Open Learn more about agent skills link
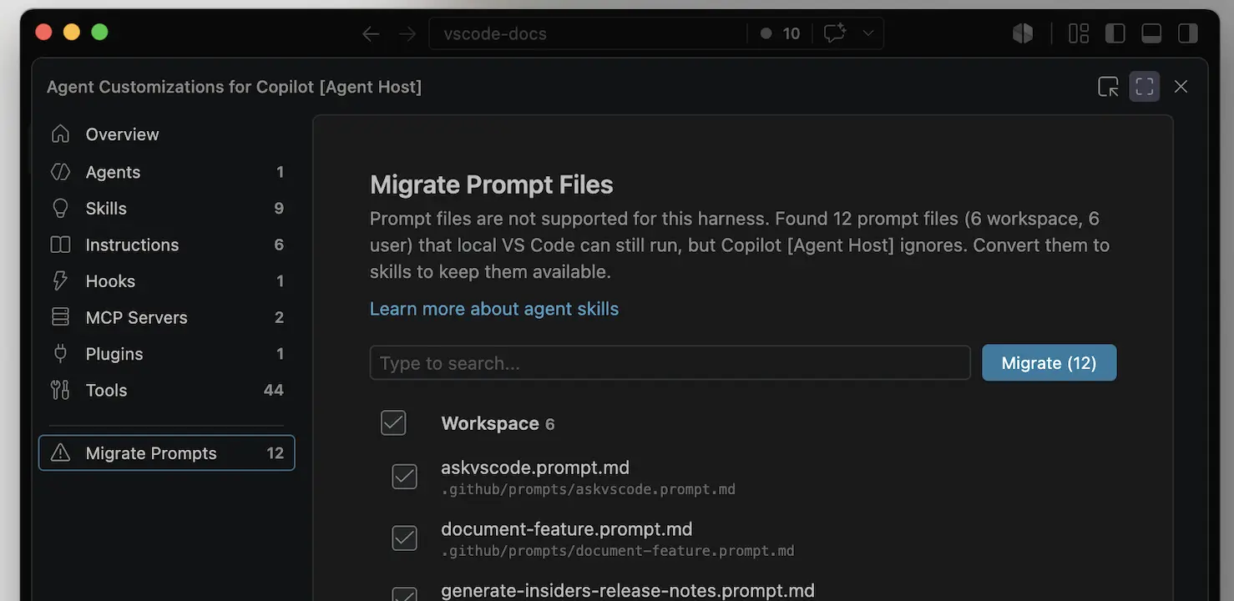The width and height of the screenshot is (1234, 601). click(494, 309)
